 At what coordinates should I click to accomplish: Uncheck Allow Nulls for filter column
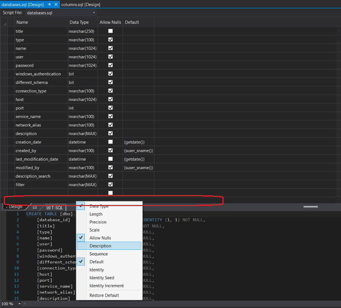(x=110, y=185)
